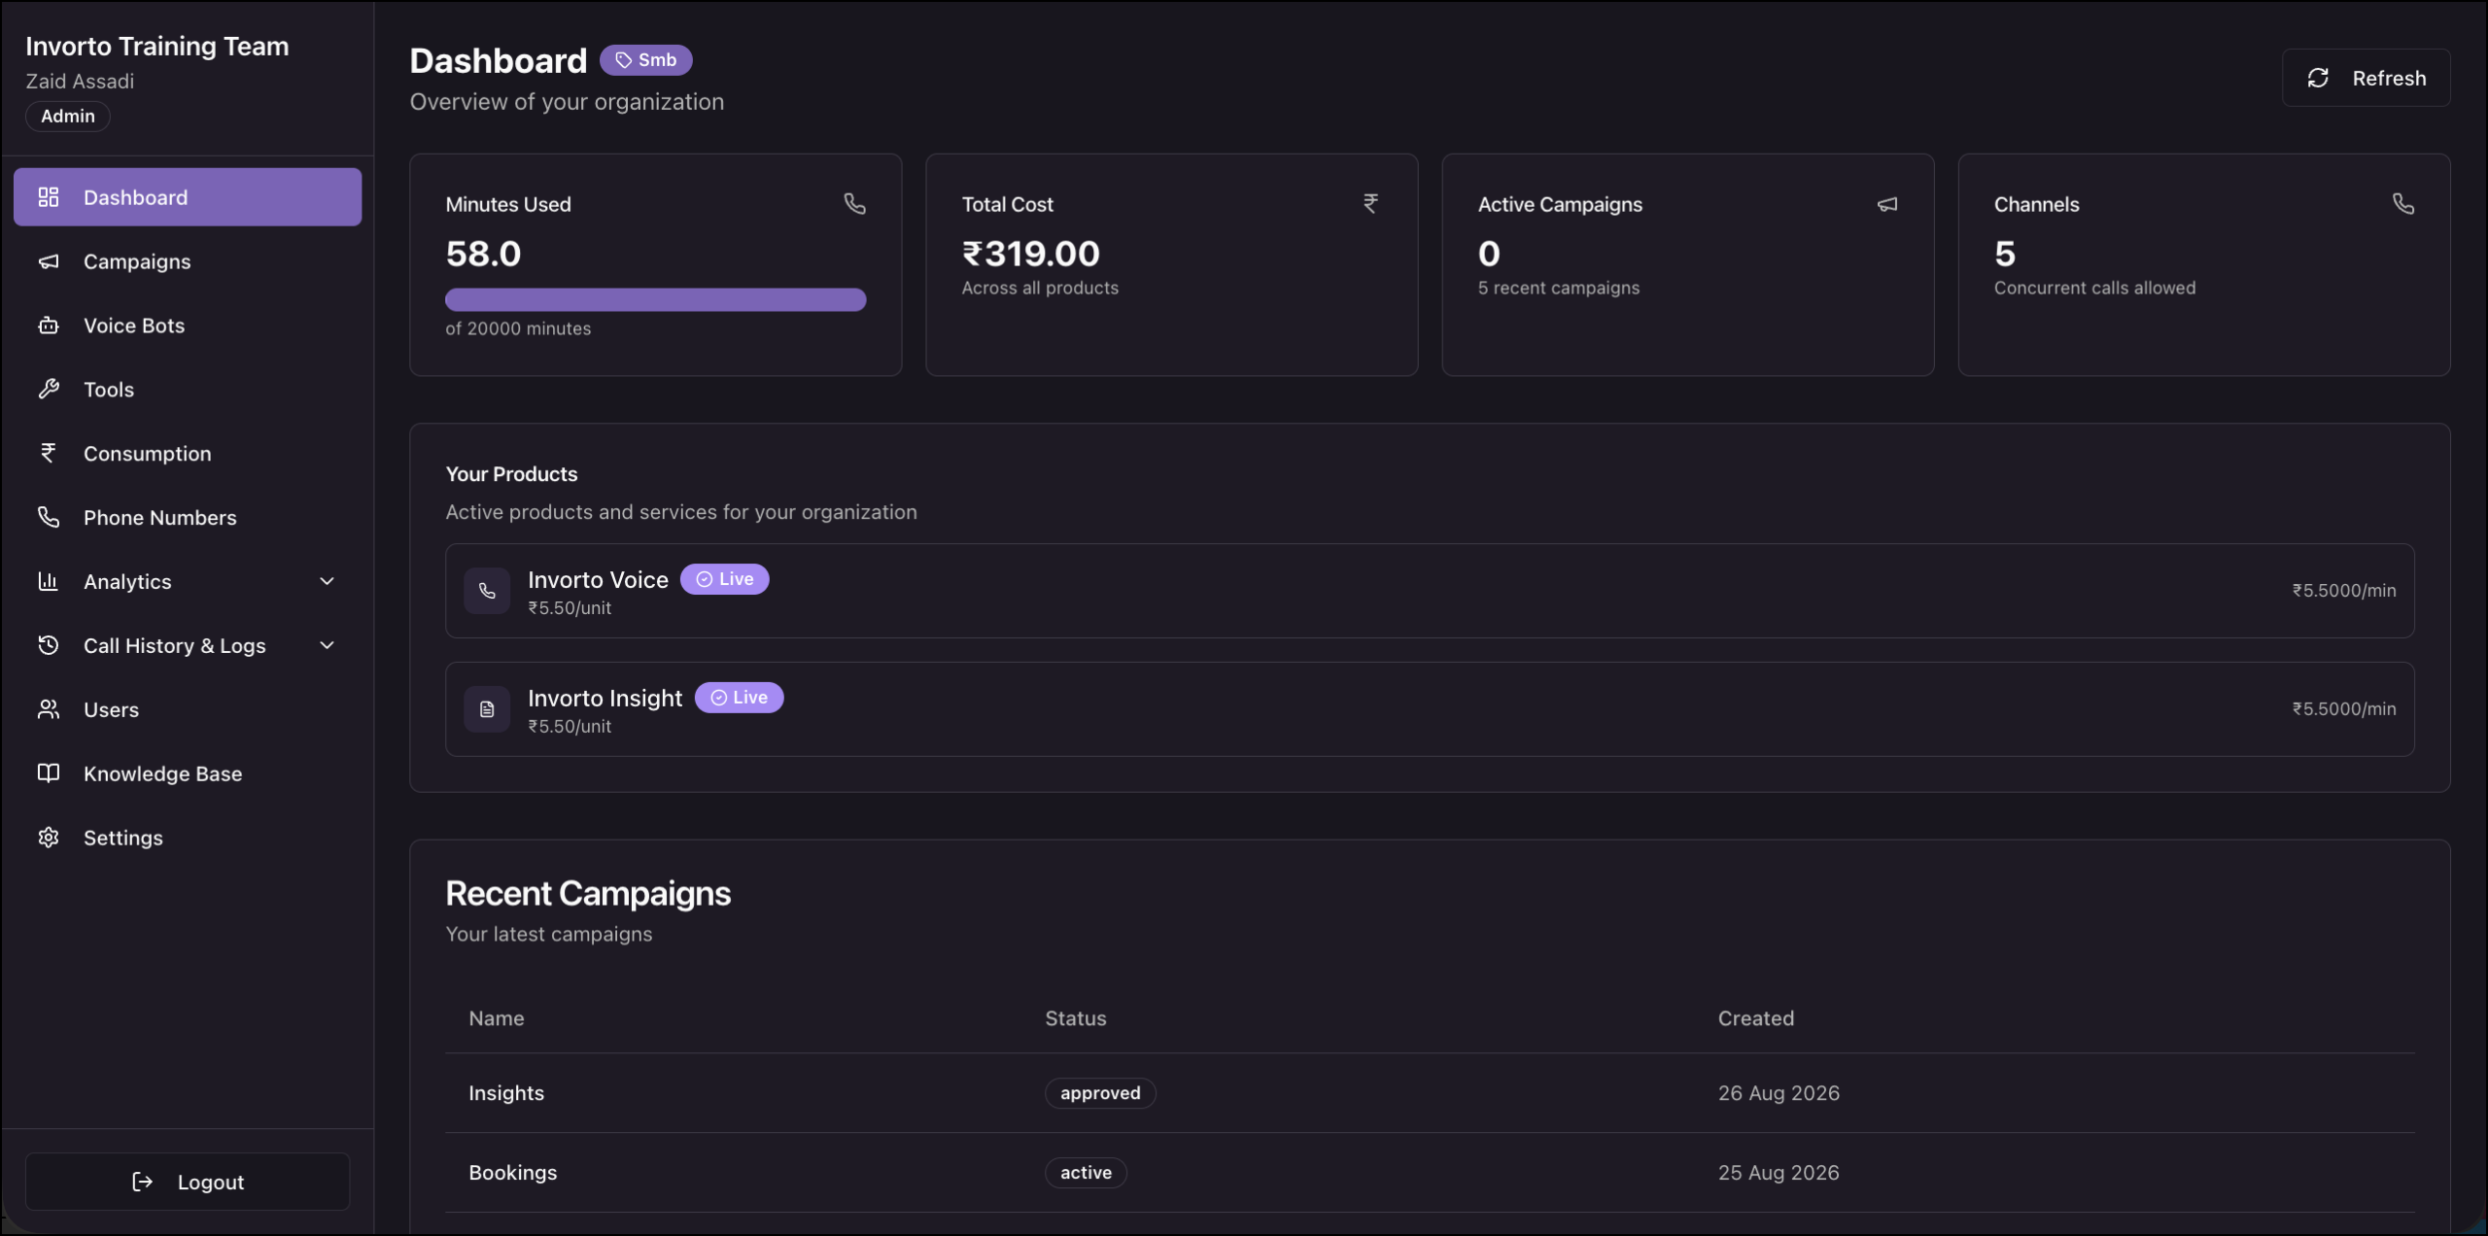Click the Invorto Insight document product icon
2488x1236 pixels.
click(487, 709)
